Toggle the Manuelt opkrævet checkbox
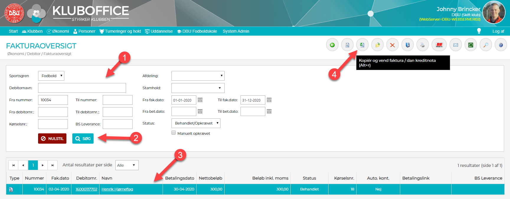The width and height of the screenshot is (510, 199). (174, 133)
